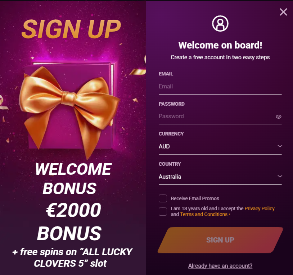
Task: Click the Welcome on board heading
Action: point(220,45)
